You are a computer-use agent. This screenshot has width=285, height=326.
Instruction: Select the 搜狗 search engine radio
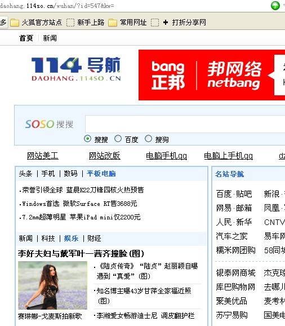[x=148, y=139]
